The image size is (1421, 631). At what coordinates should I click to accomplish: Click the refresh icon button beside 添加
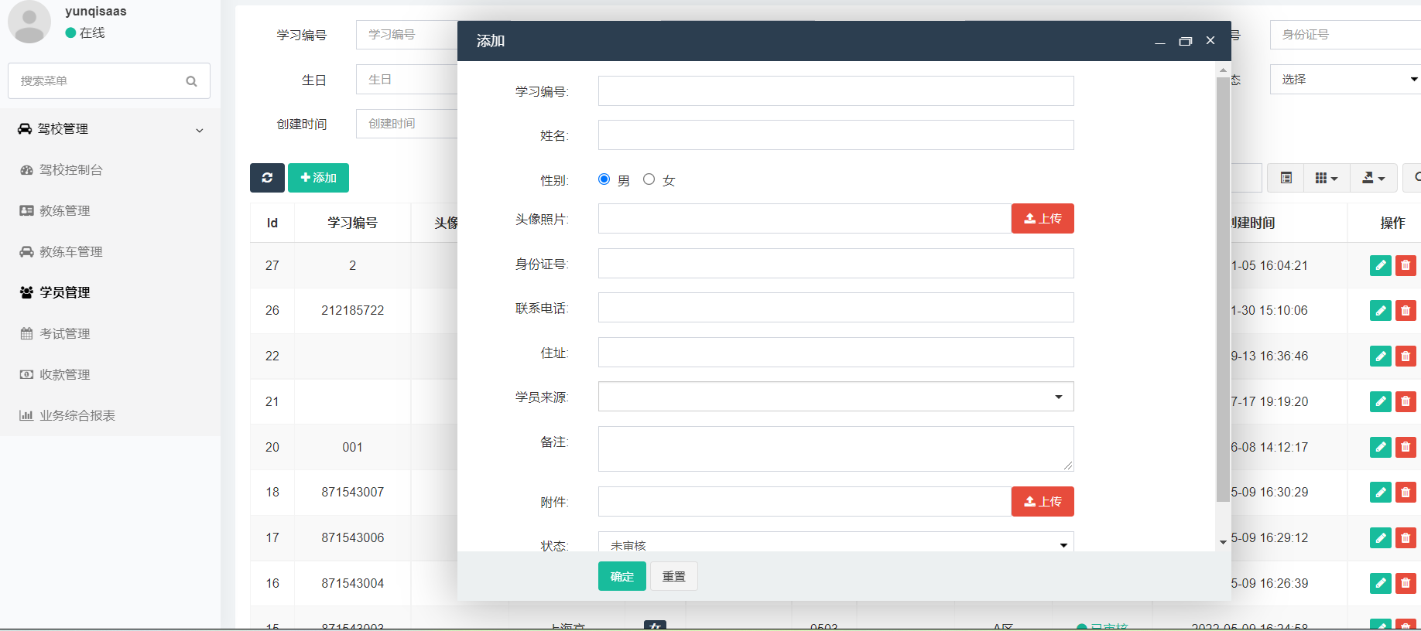[x=267, y=178]
